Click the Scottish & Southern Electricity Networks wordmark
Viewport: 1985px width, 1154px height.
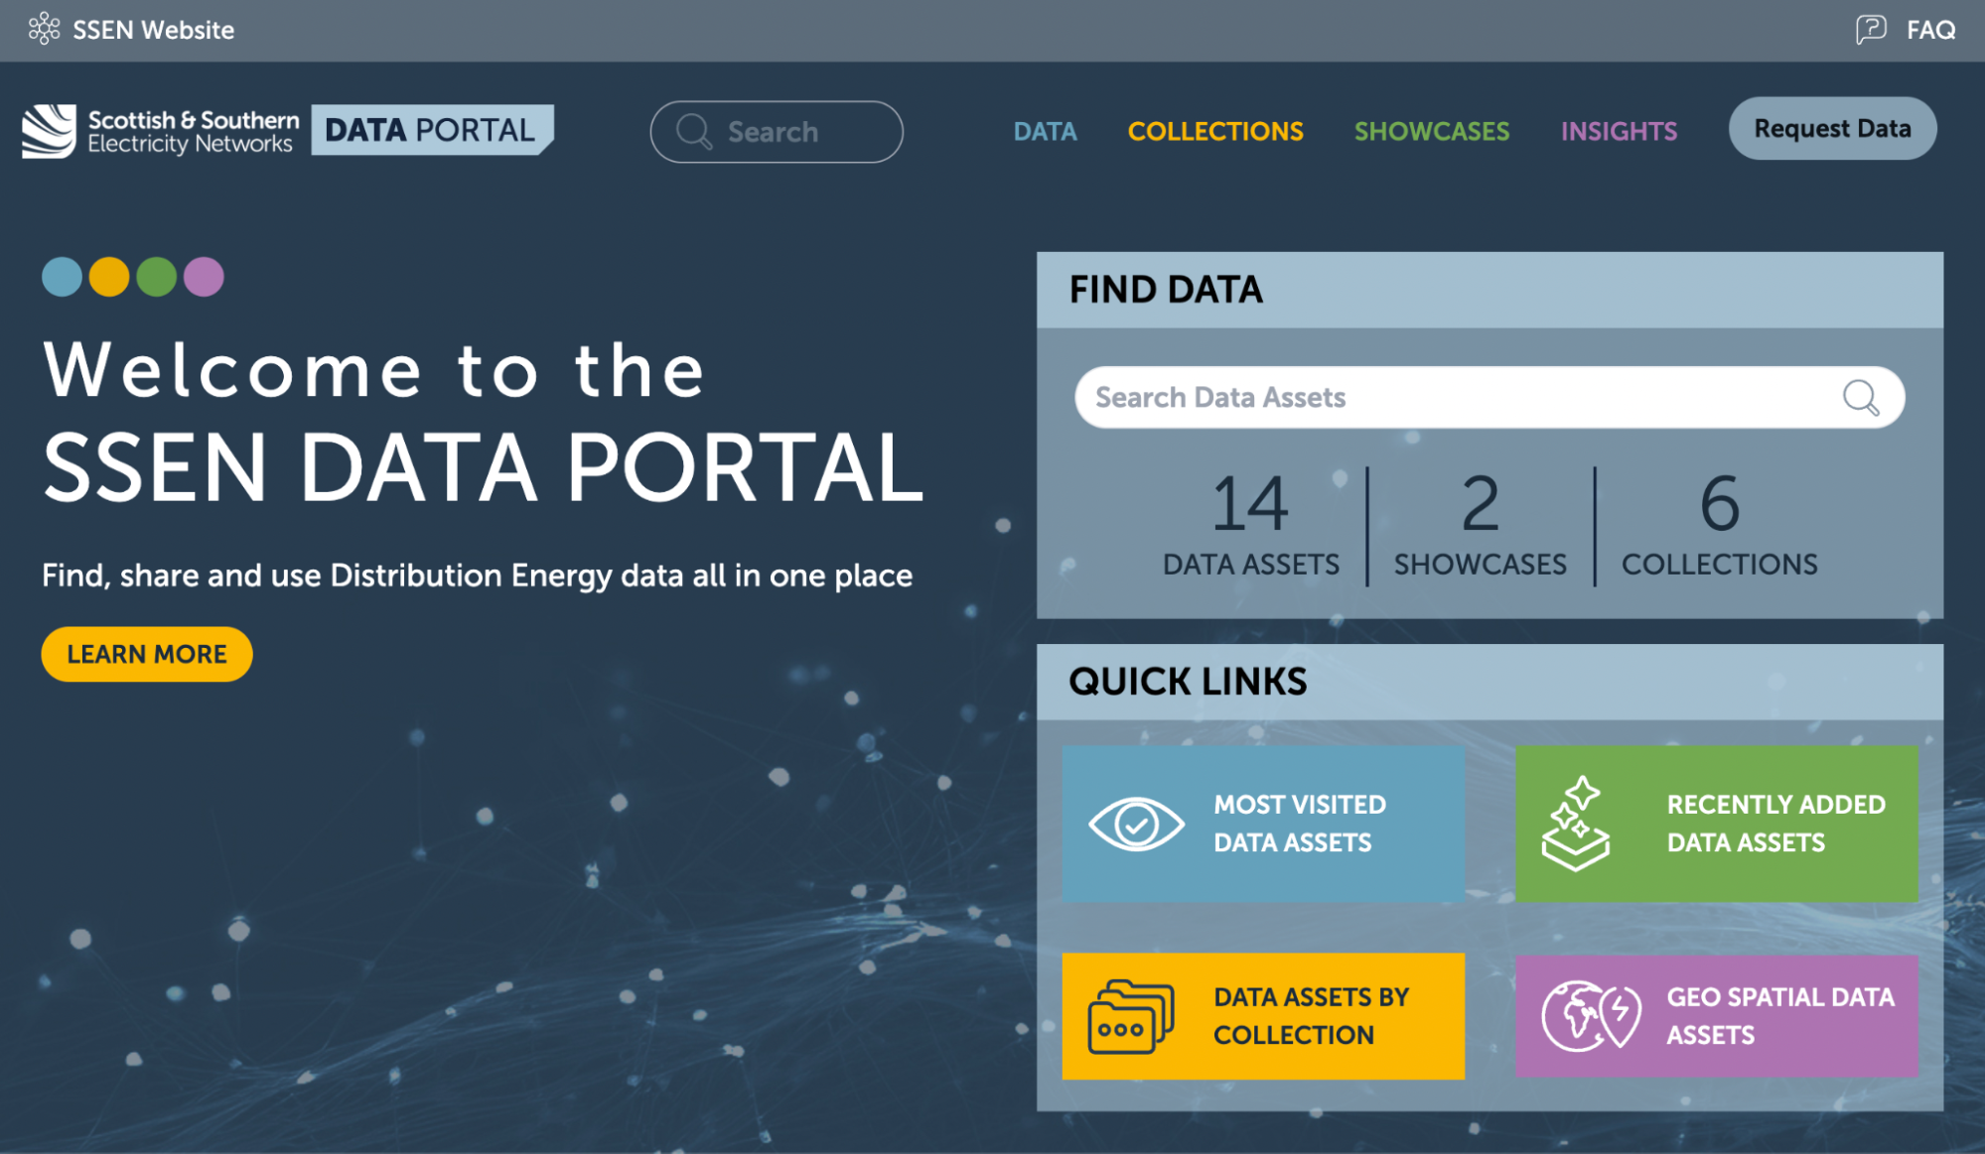[193, 132]
